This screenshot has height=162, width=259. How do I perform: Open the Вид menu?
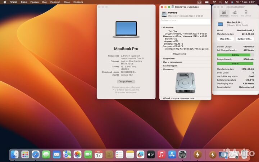coord(45,2)
